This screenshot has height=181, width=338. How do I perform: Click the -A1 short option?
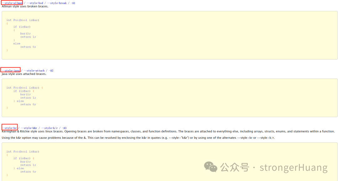73,3
